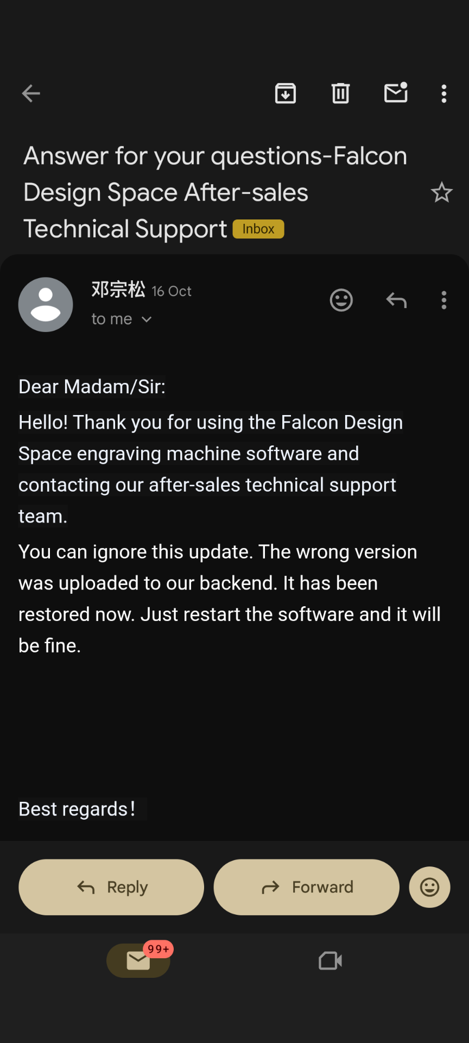The height and width of the screenshot is (1043, 469).
Task: Open the top-bar overflow menu
Action: pos(444,93)
